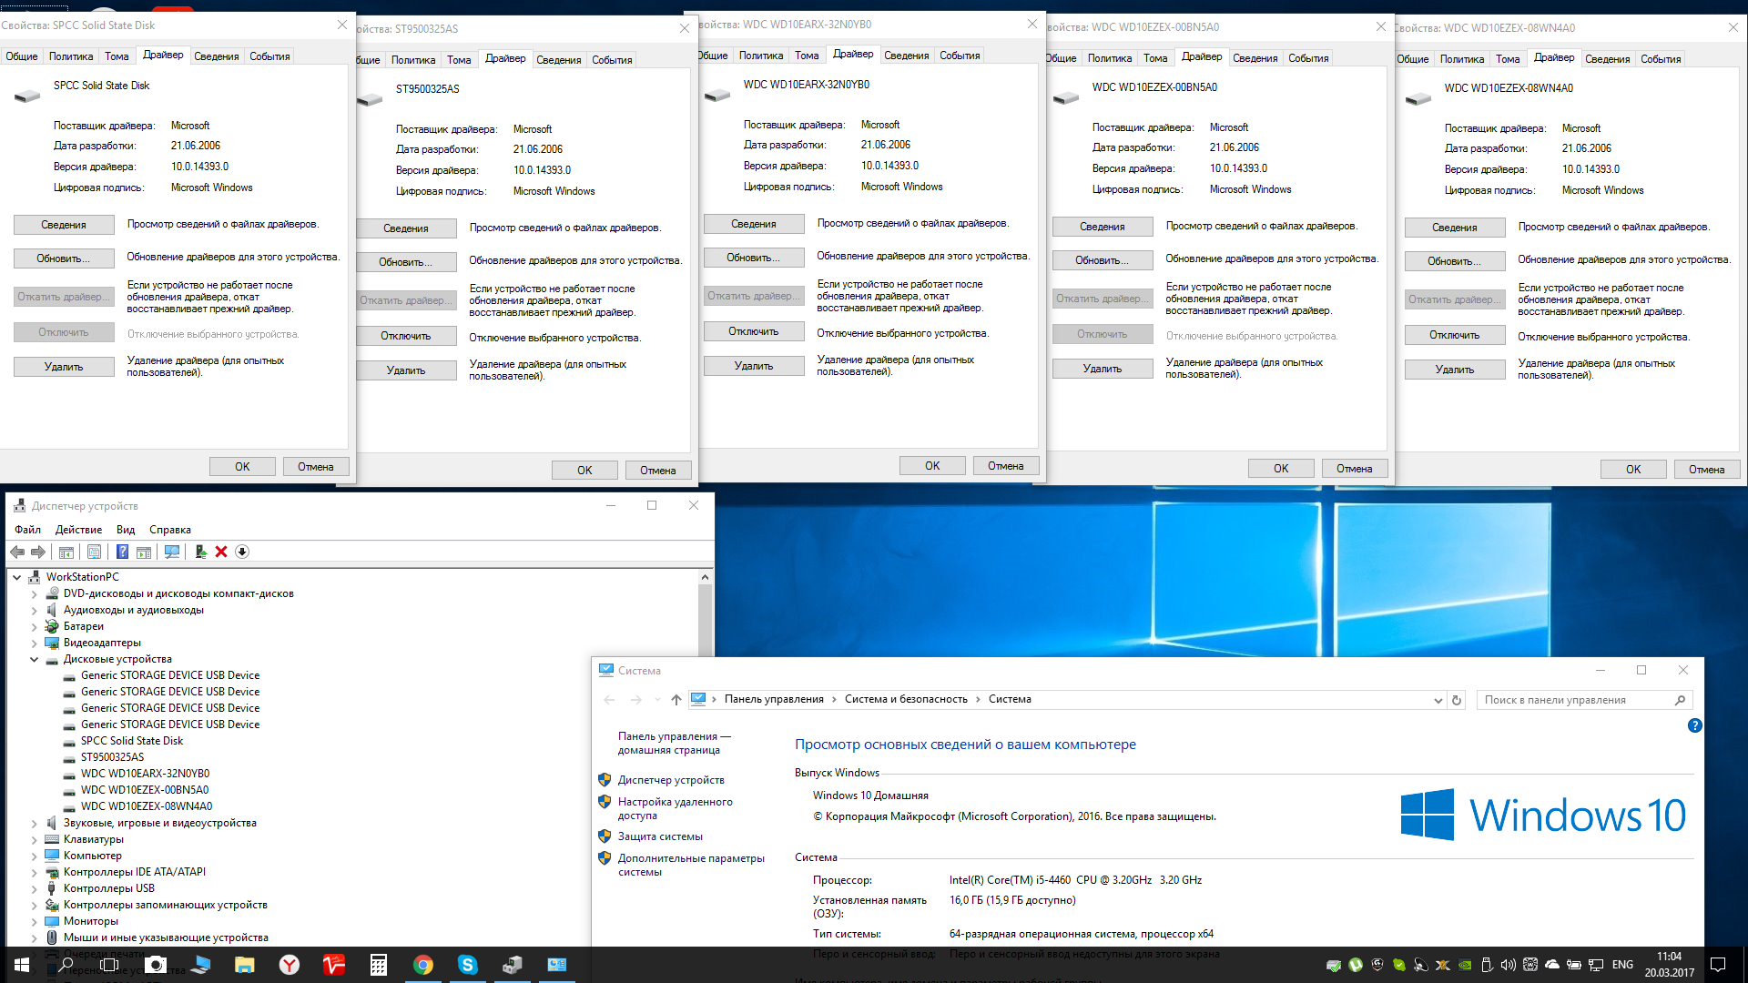Click the back arrow in Device Manager toolbar
Viewport: 1748px width, 983px height.
17,552
